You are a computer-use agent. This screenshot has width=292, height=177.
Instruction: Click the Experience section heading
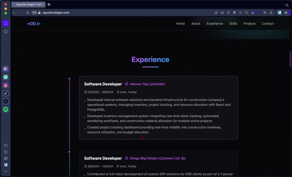point(150,59)
